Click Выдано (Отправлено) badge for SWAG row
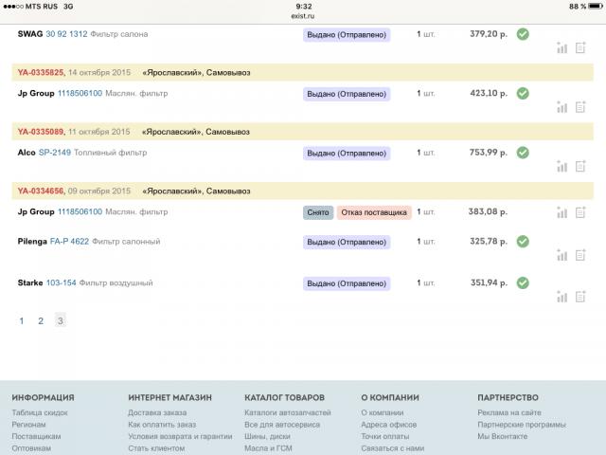Image resolution: width=606 pixels, height=455 pixels. click(x=347, y=35)
